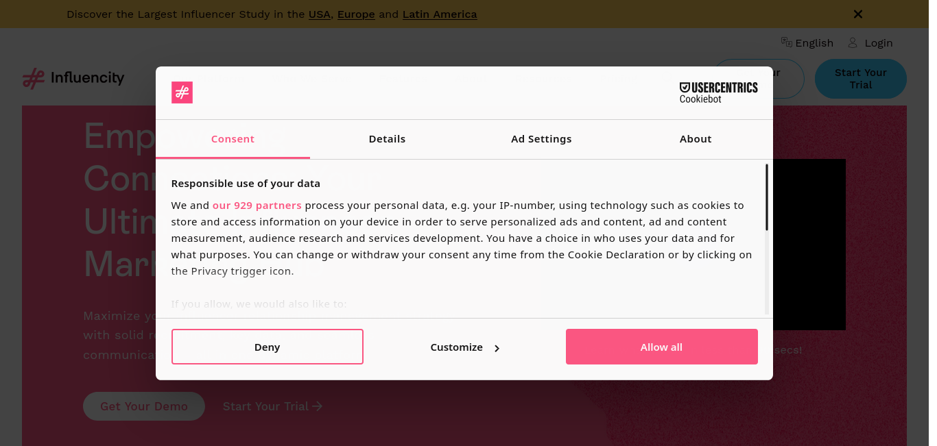Click the arrow after Start Your Trial

click(317, 406)
